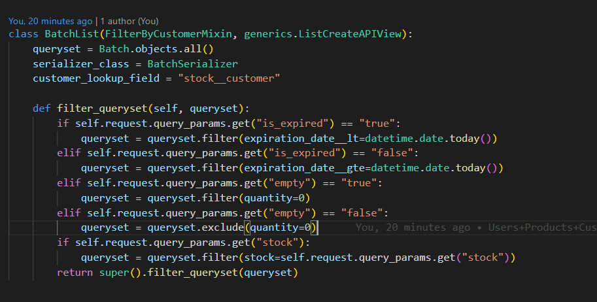Click the "You, 20 minutes ago" CodeLens link
The height and width of the screenshot is (302, 597).
point(50,22)
